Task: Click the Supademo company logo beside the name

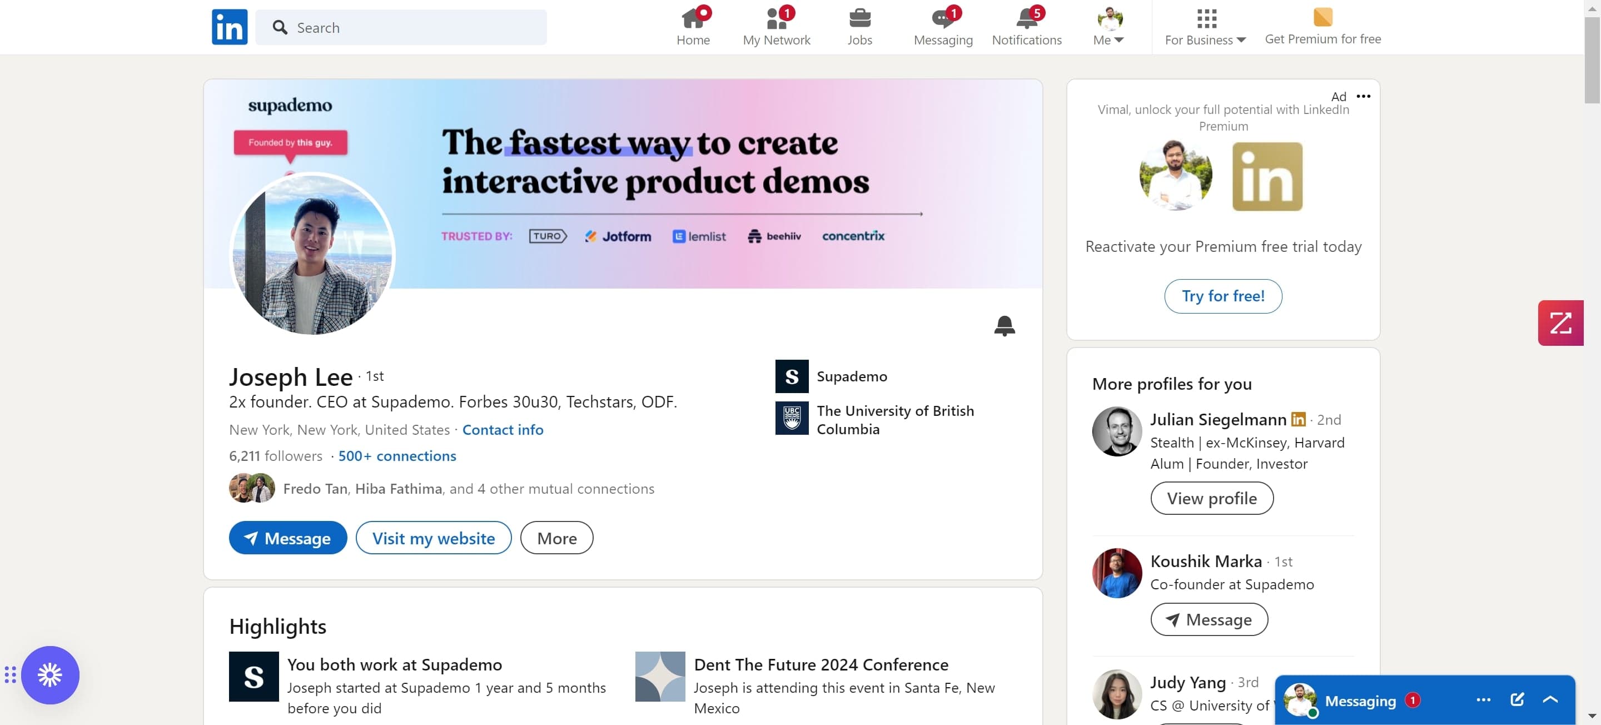Action: click(791, 376)
